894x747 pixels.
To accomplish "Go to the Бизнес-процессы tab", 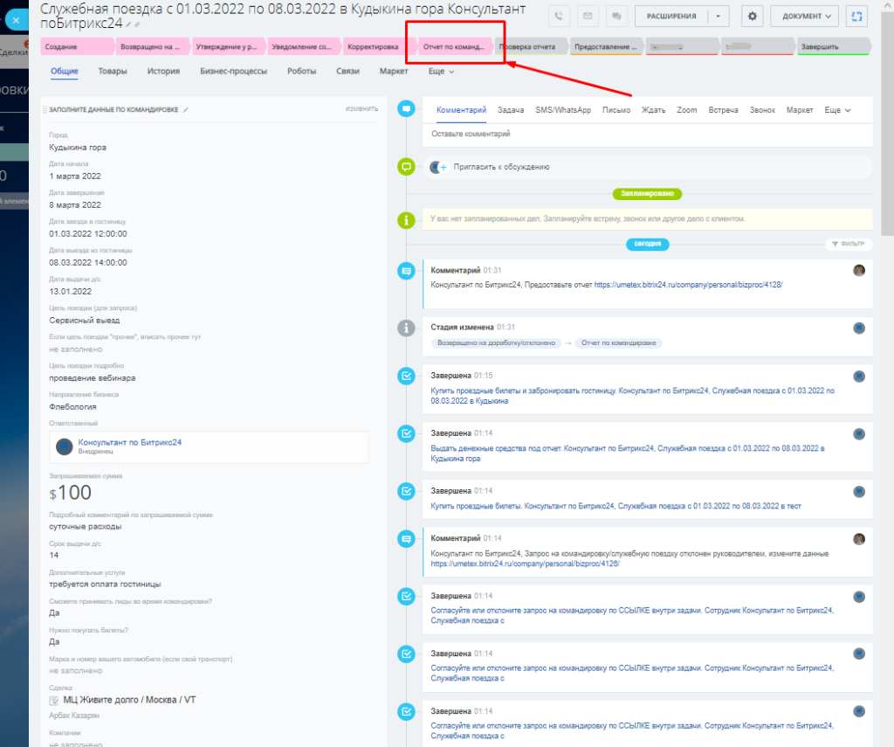I will coord(233,72).
